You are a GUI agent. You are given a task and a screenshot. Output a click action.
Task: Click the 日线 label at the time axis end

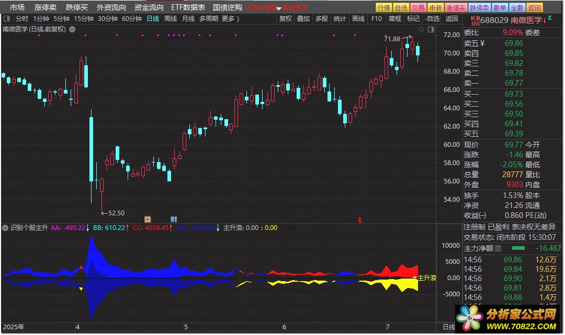click(x=449, y=327)
